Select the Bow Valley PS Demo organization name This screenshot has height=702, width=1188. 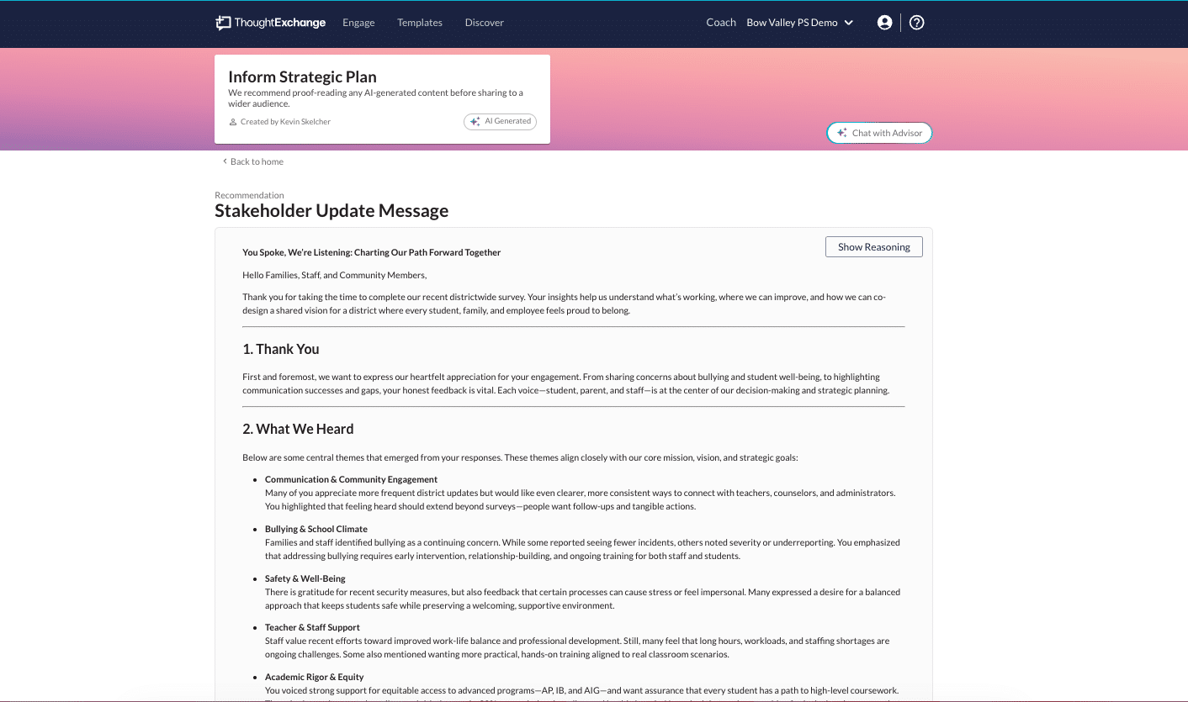pyautogui.click(x=792, y=23)
